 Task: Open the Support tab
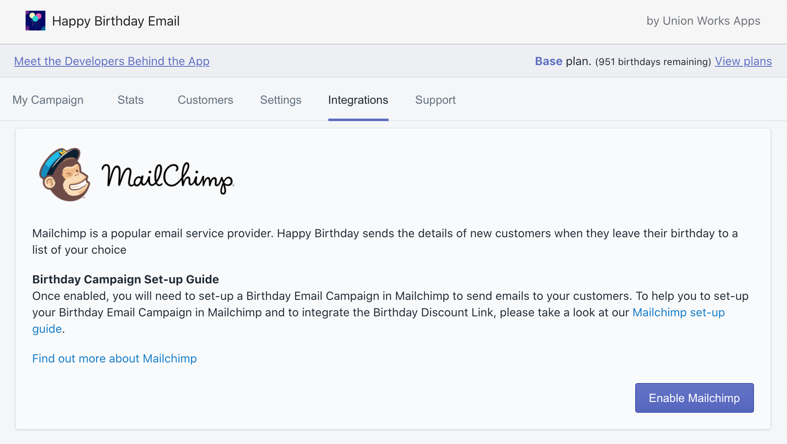click(x=435, y=100)
